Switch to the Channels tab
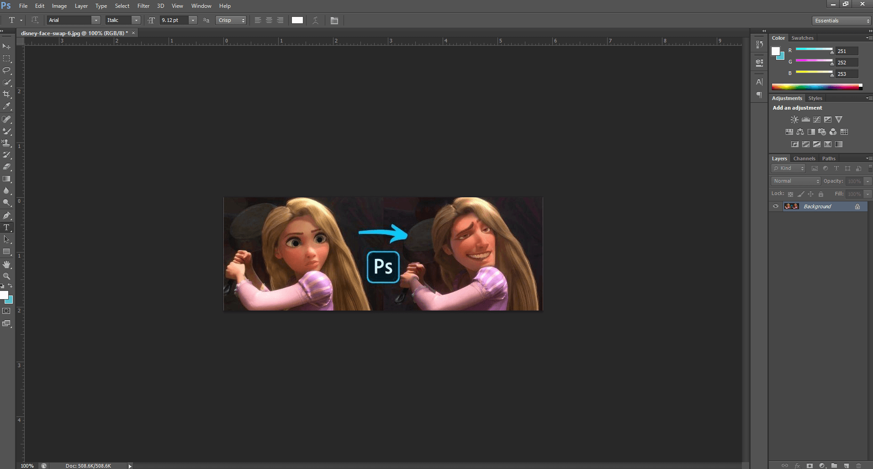Viewport: 873px width, 469px height. pyautogui.click(x=804, y=158)
